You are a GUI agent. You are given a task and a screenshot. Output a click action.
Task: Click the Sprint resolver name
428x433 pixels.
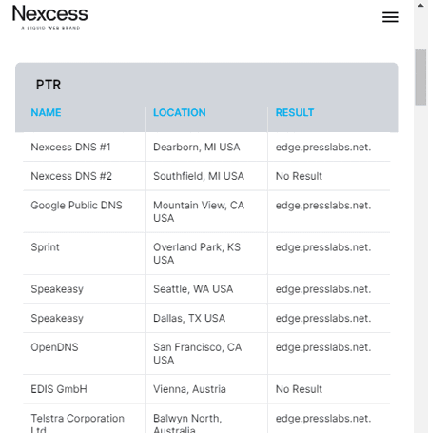45,247
